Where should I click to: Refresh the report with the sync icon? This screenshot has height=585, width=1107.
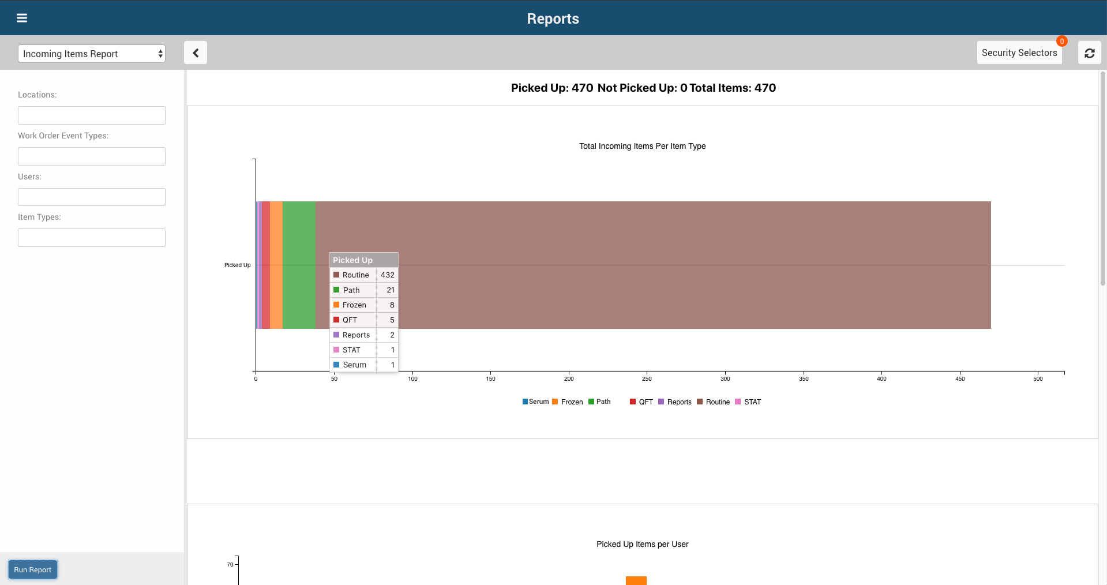[1089, 52]
